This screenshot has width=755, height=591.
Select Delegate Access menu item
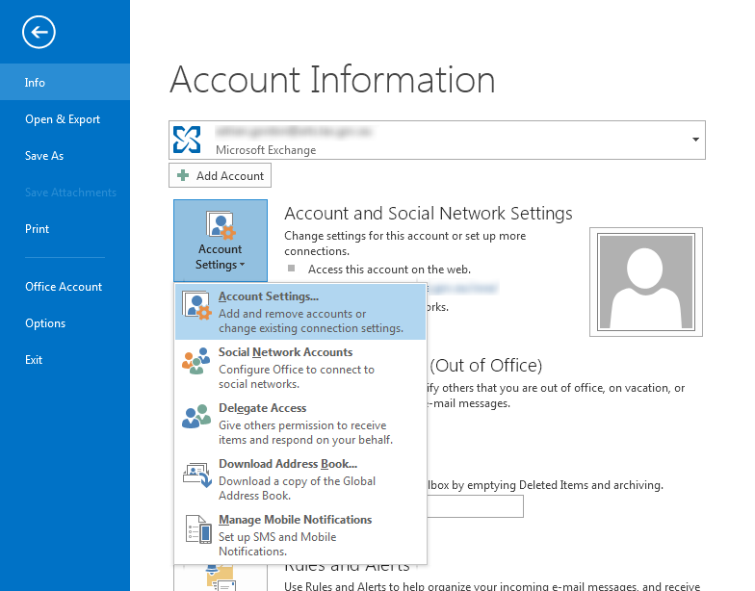pyautogui.click(x=300, y=424)
